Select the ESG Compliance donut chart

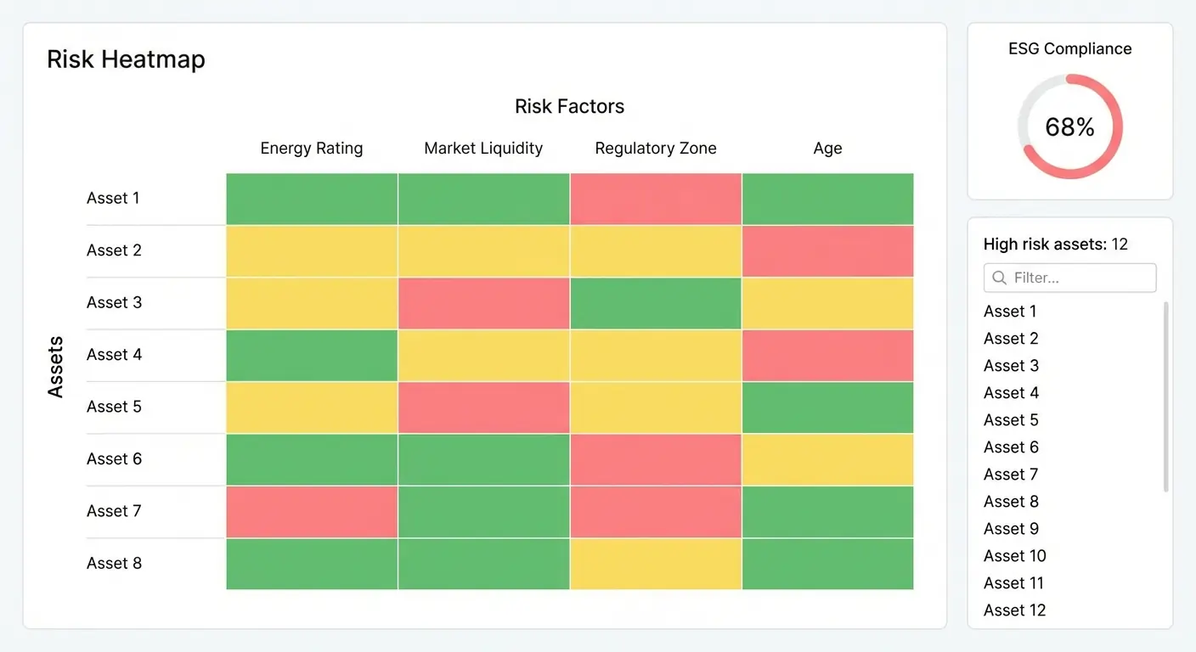coord(1069,126)
